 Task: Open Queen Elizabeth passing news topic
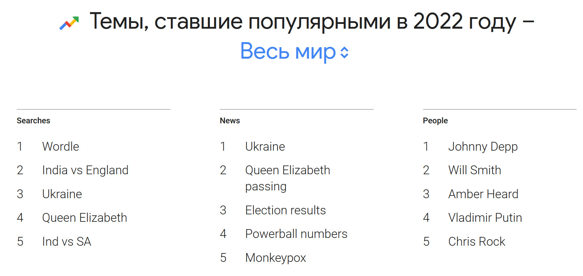pyautogui.click(x=287, y=178)
